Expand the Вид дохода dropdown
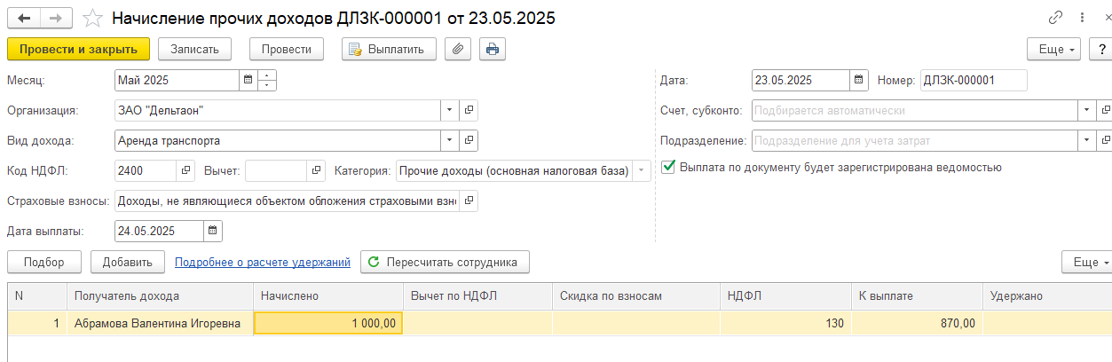 click(x=450, y=140)
